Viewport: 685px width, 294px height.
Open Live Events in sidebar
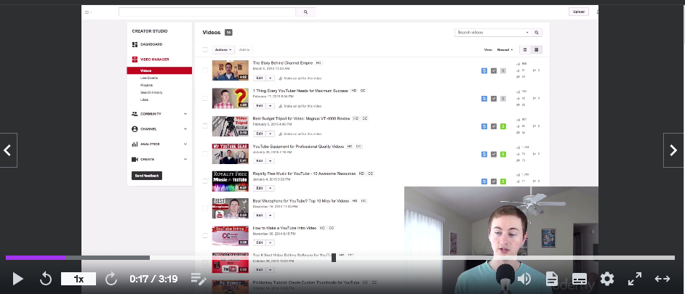pyautogui.click(x=149, y=78)
